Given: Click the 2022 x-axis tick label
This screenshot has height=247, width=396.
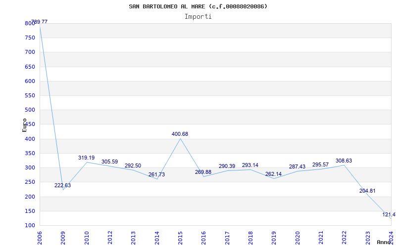Looking at the screenshot, I should (x=345, y=238).
